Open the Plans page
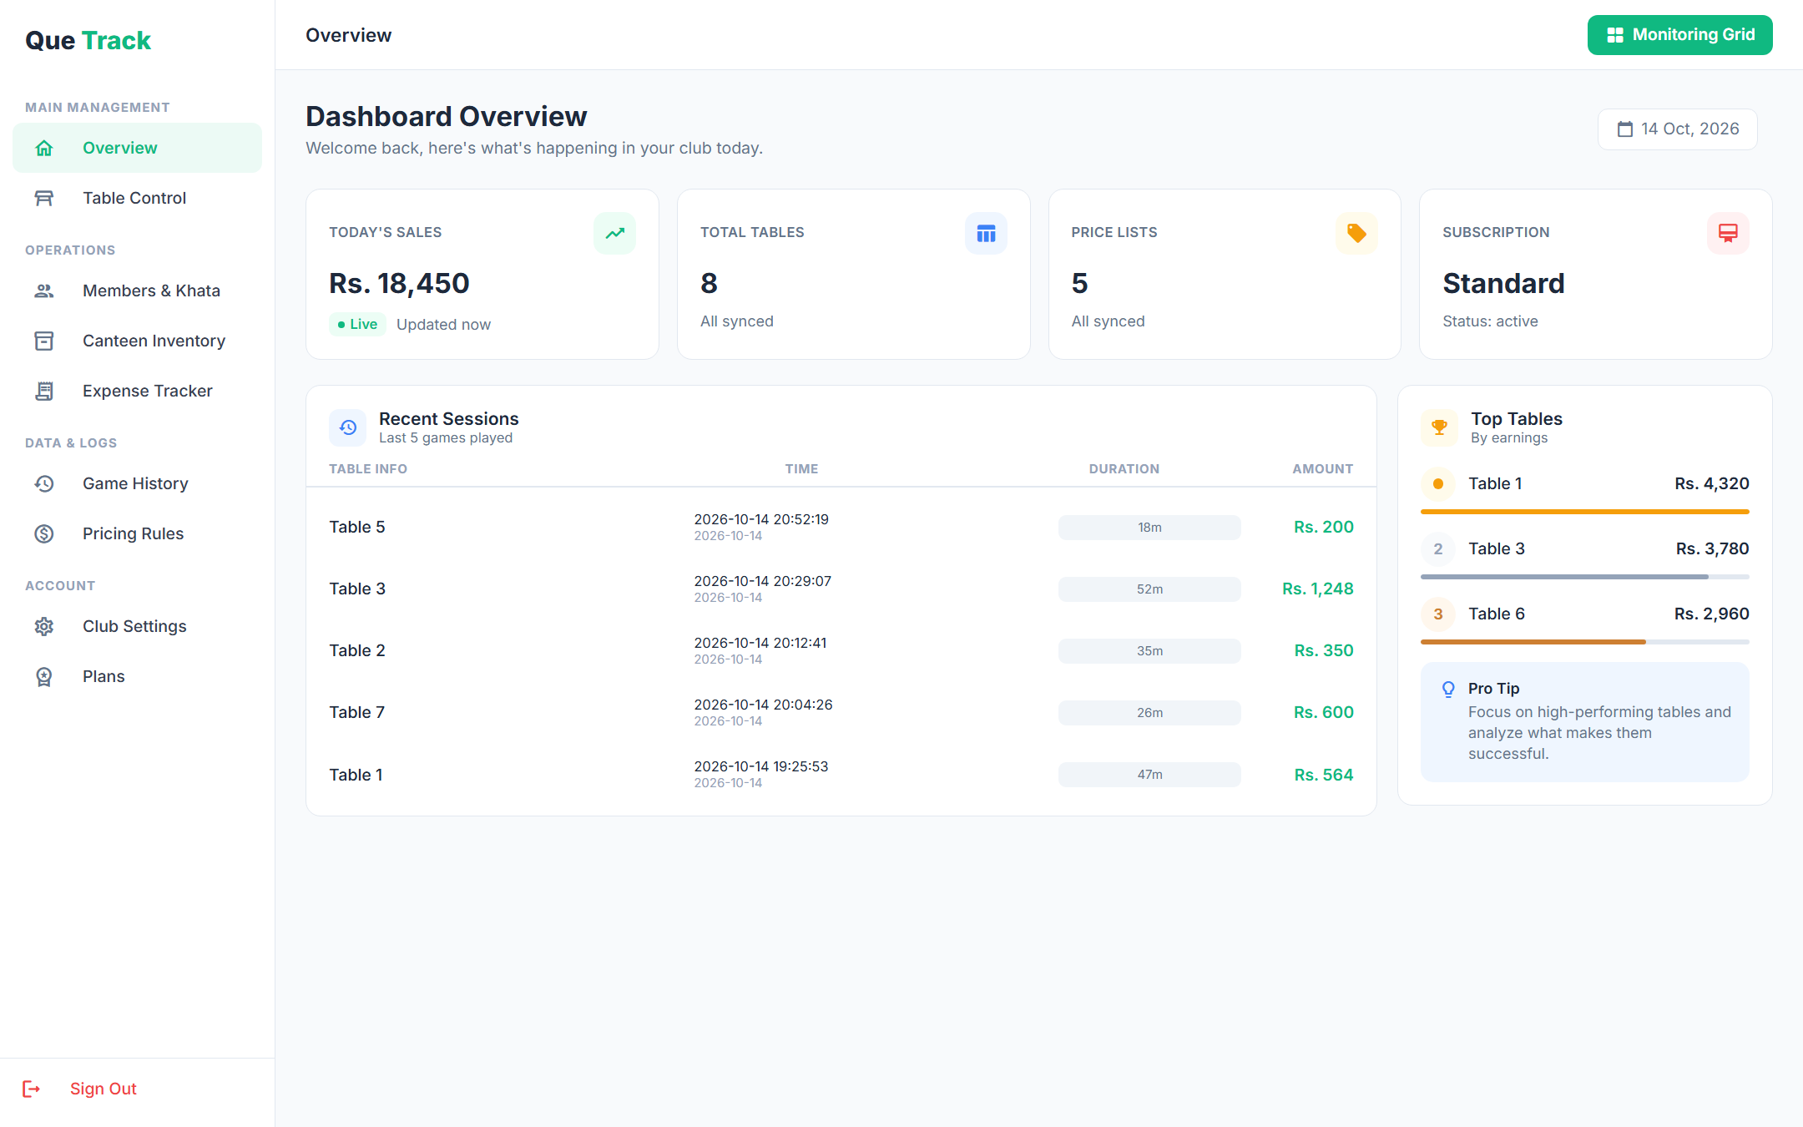 tap(137, 676)
